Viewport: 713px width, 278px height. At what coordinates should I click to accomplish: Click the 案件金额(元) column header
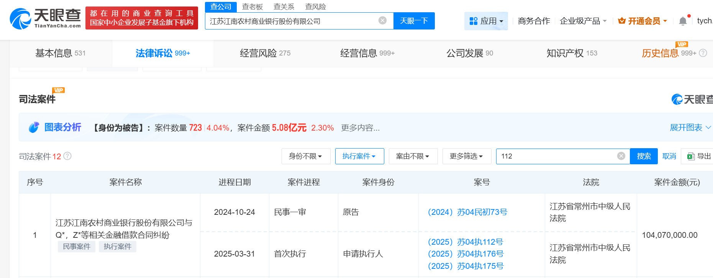click(x=677, y=182)
